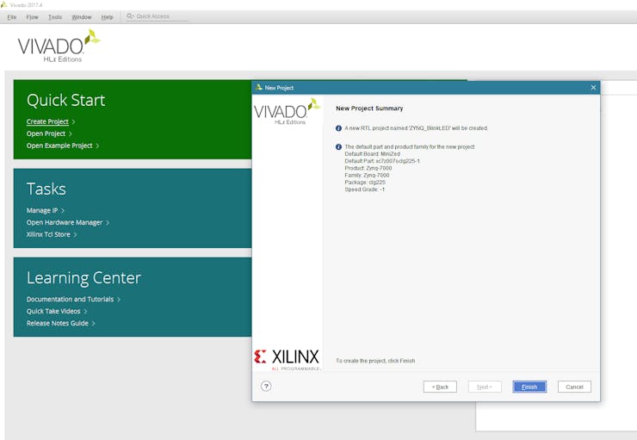The image size is (637, 440).
Task: Click the Quick Start heading
Action: [x=65, y=101]
